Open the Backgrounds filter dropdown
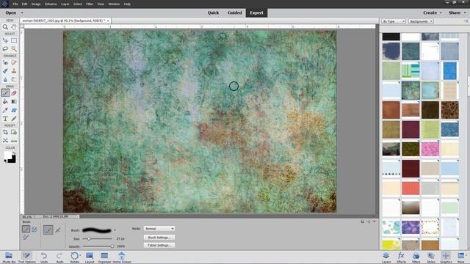This screenshot has width=470, height=264. click(421, 21)
